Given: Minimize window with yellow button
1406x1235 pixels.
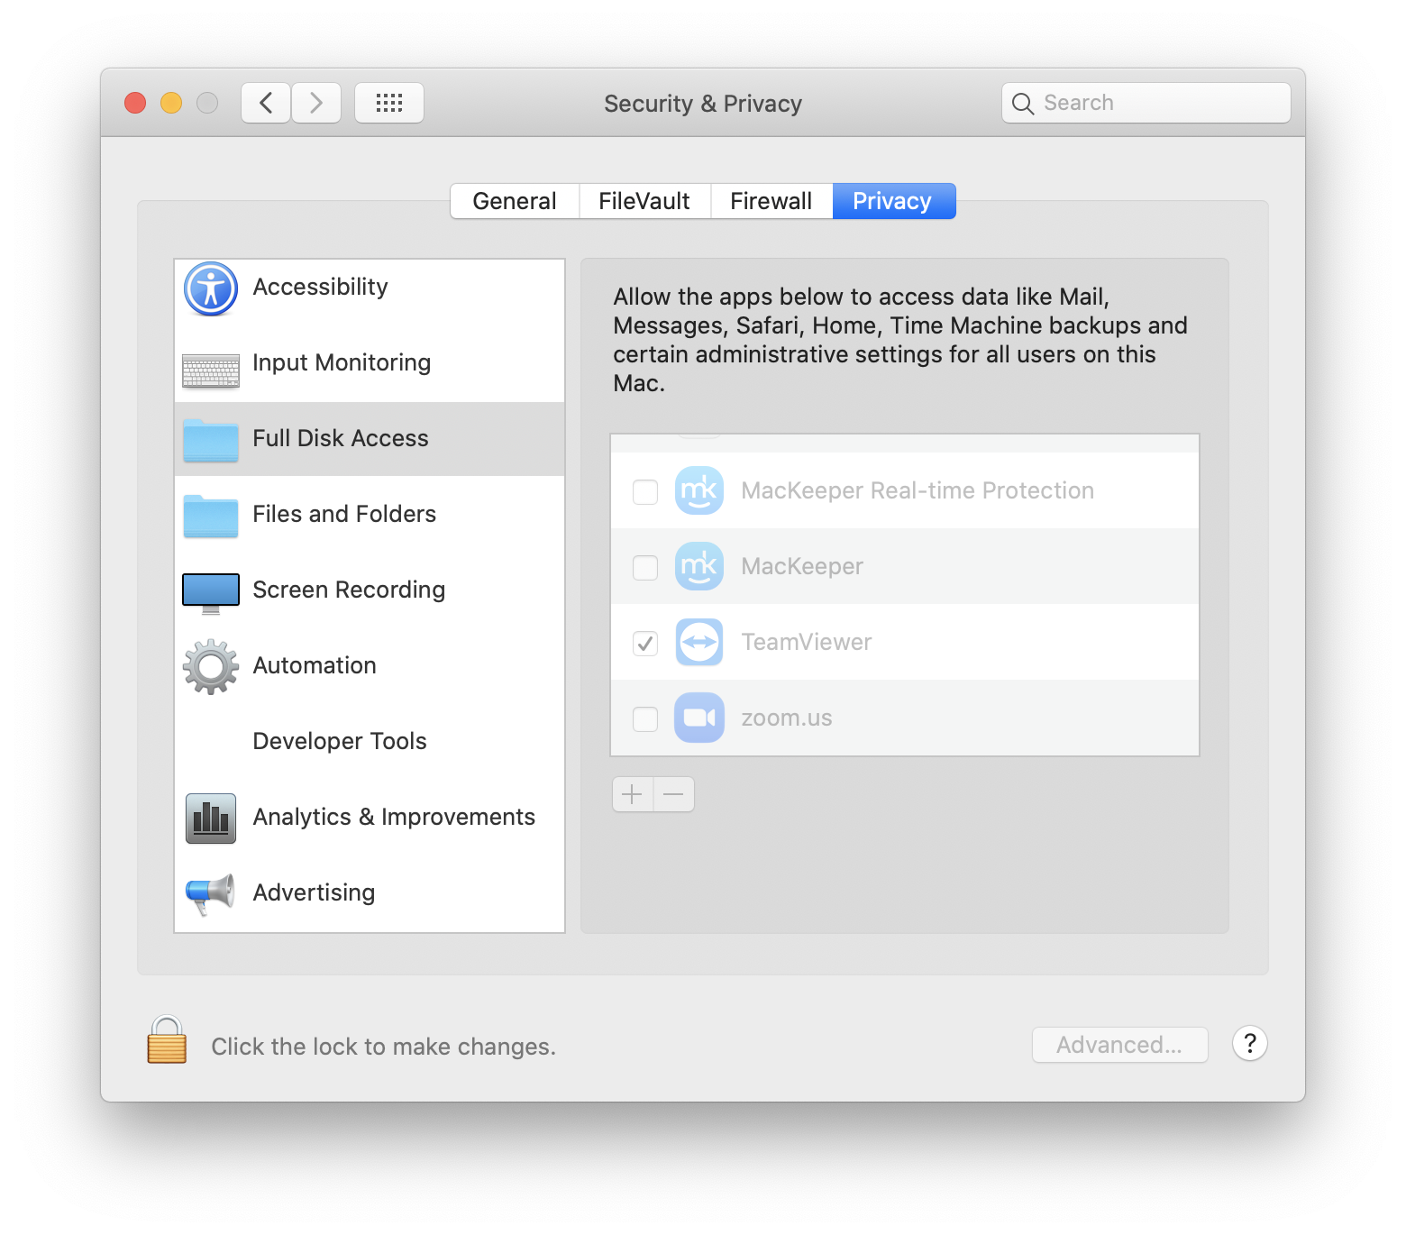Looking at the screenshot, I should [x=171, y=103].
